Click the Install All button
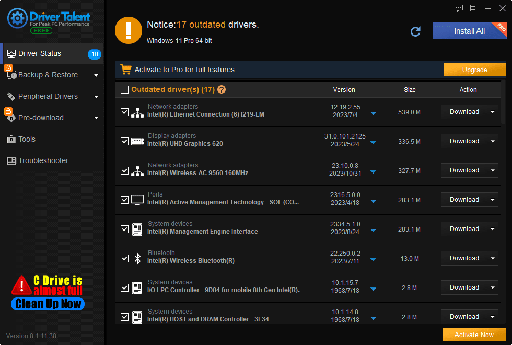Image resolution: width=512 pixels, height=345 pixels. (x=469, y=31)
